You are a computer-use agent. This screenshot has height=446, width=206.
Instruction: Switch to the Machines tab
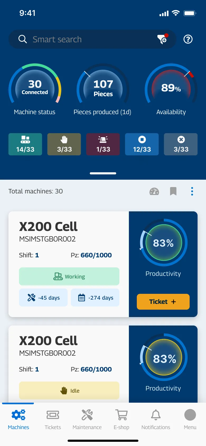pos(18,420)
